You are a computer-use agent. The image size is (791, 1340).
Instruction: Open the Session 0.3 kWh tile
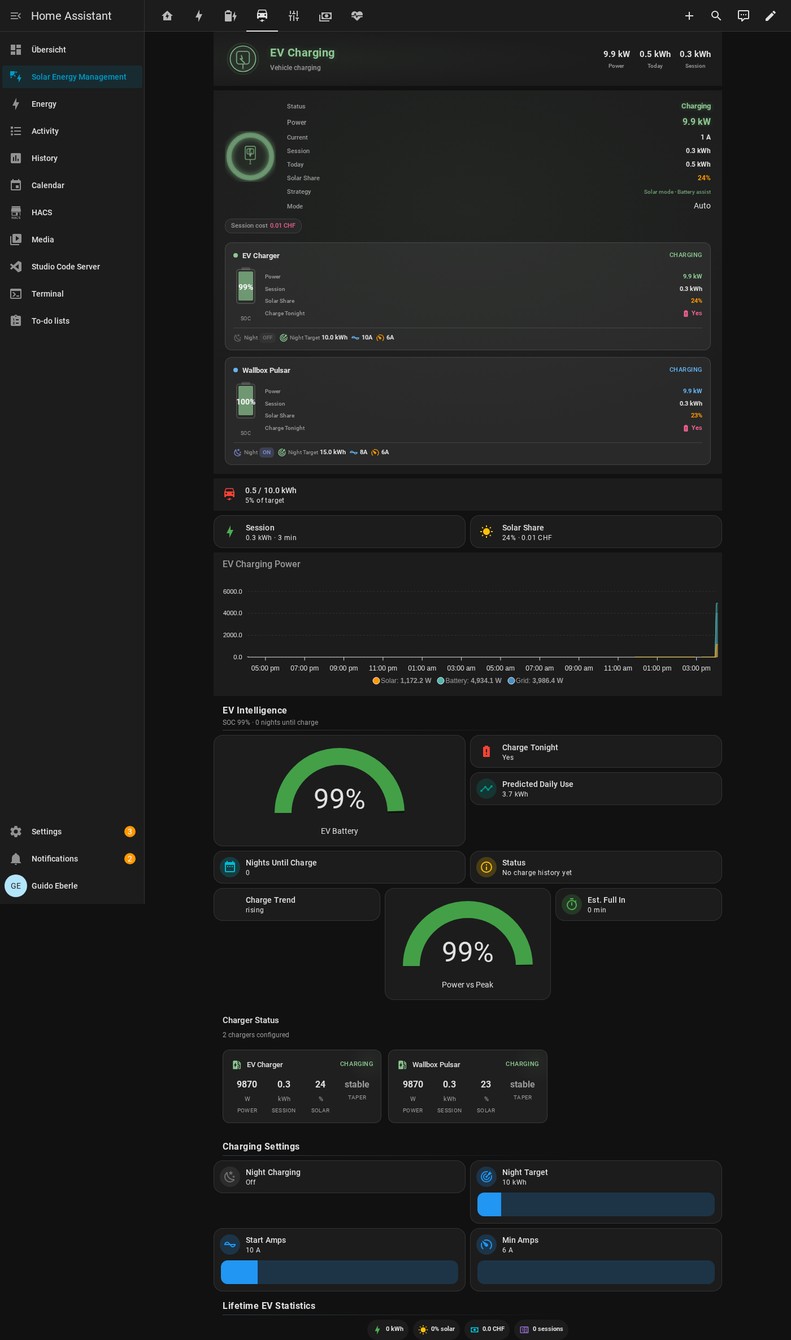click(340, 532)
